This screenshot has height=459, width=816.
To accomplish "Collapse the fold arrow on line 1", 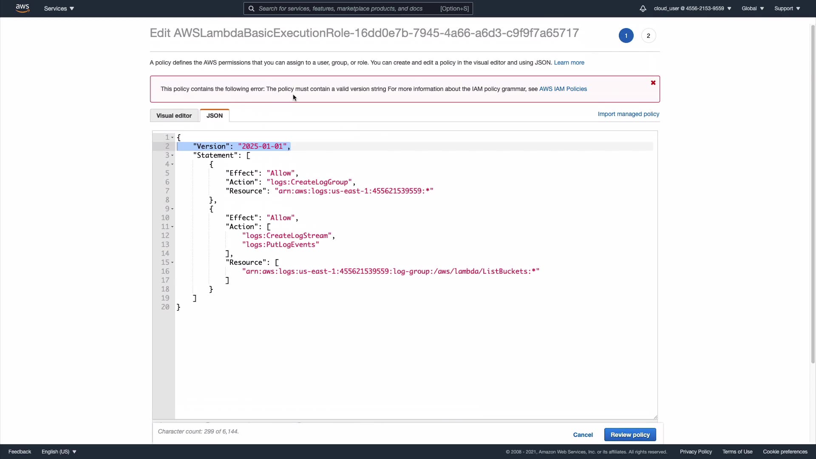I will tap(172, 138).
